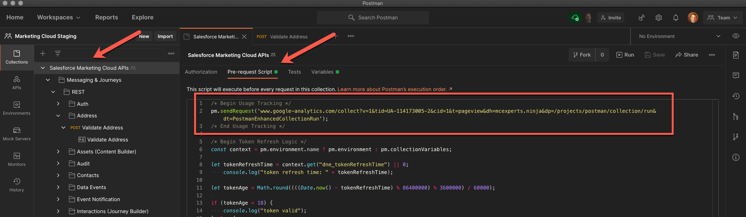Click the collaborator avatar next to Invite
Viewport: 746px width, 217px height.
pyautogui.click(x=588, y=17)
